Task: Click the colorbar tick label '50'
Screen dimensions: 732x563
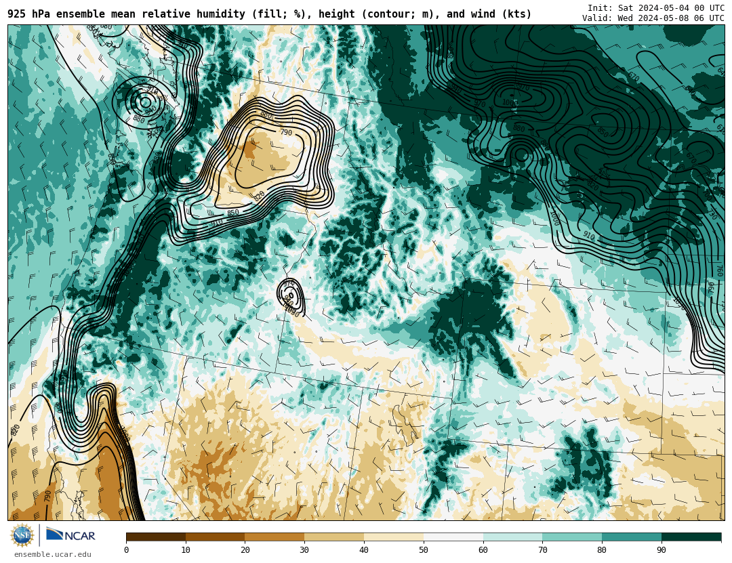Action: pos(424,550)
